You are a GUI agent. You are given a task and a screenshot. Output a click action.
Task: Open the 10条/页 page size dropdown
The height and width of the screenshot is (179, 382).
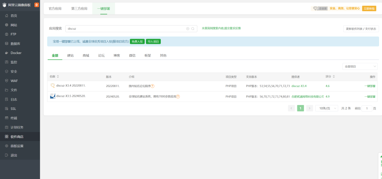tap(326, 108)
